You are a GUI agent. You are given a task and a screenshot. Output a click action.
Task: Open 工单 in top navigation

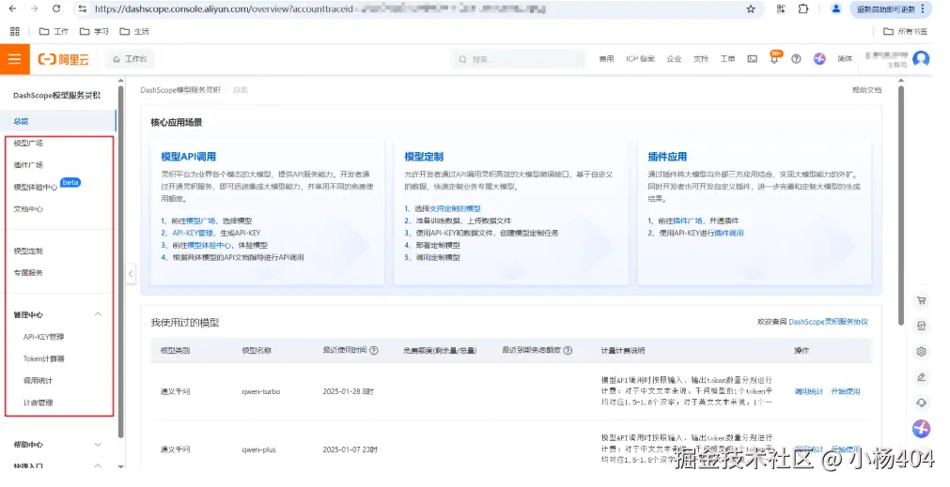(x=727, y=59)
